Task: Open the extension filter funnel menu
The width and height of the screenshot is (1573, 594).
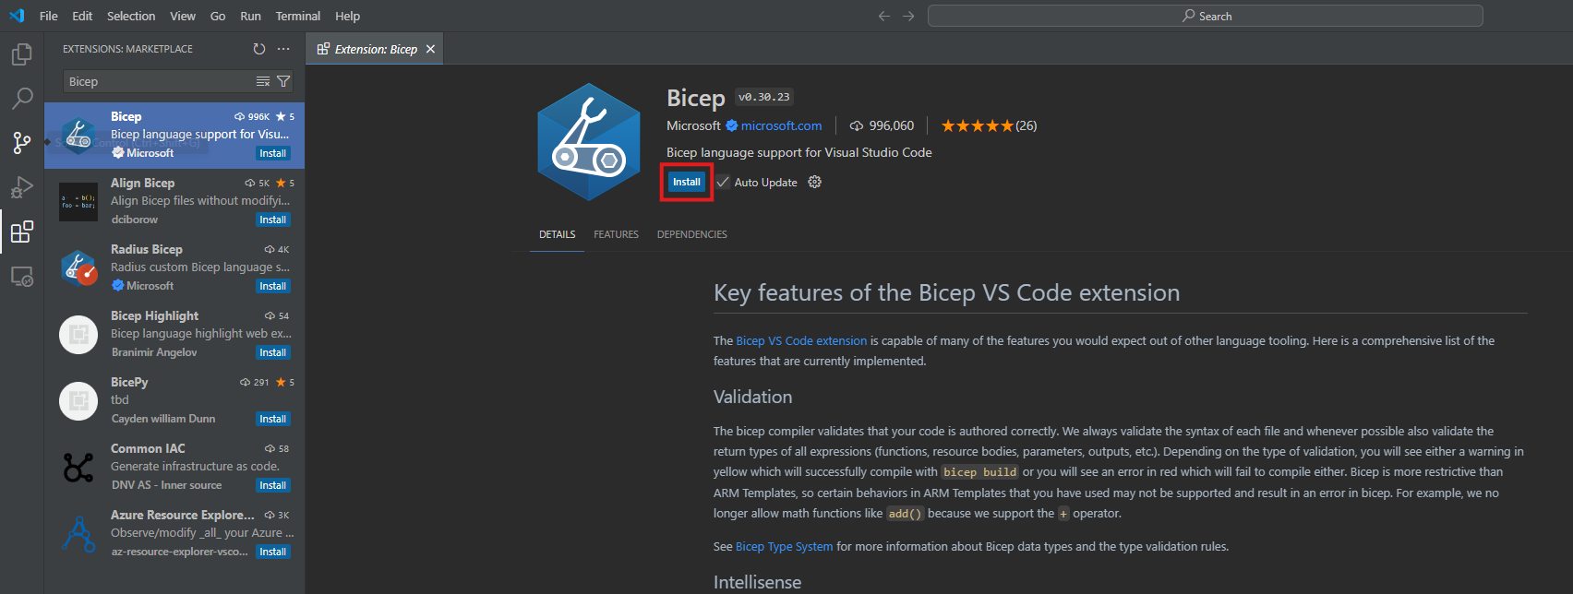Action: [283, 82]
